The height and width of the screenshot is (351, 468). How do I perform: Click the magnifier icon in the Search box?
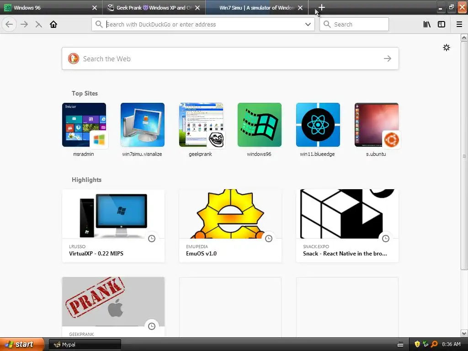327,24
